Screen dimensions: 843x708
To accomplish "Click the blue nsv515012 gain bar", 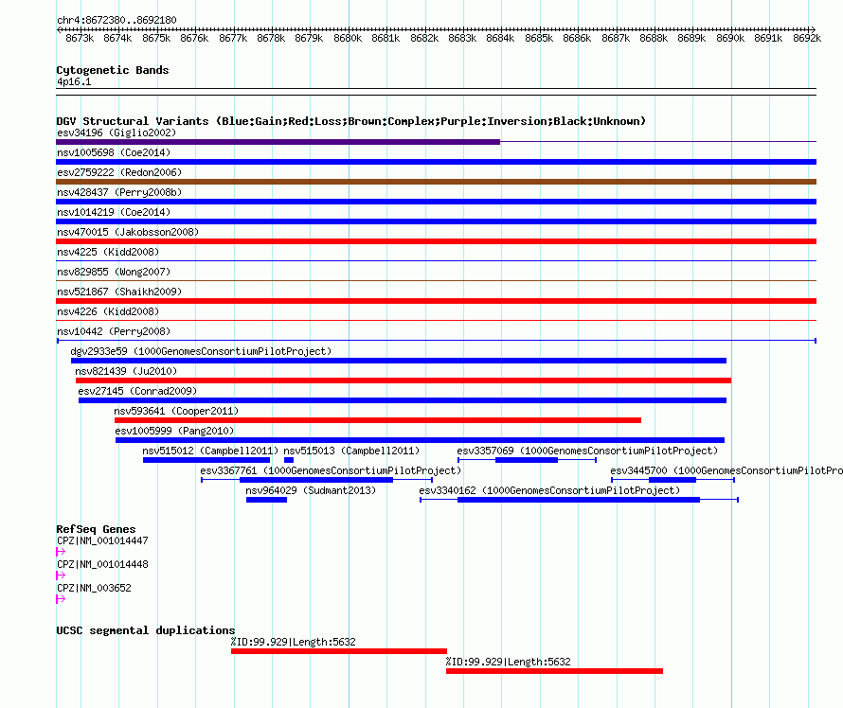I will click(206, 460).
